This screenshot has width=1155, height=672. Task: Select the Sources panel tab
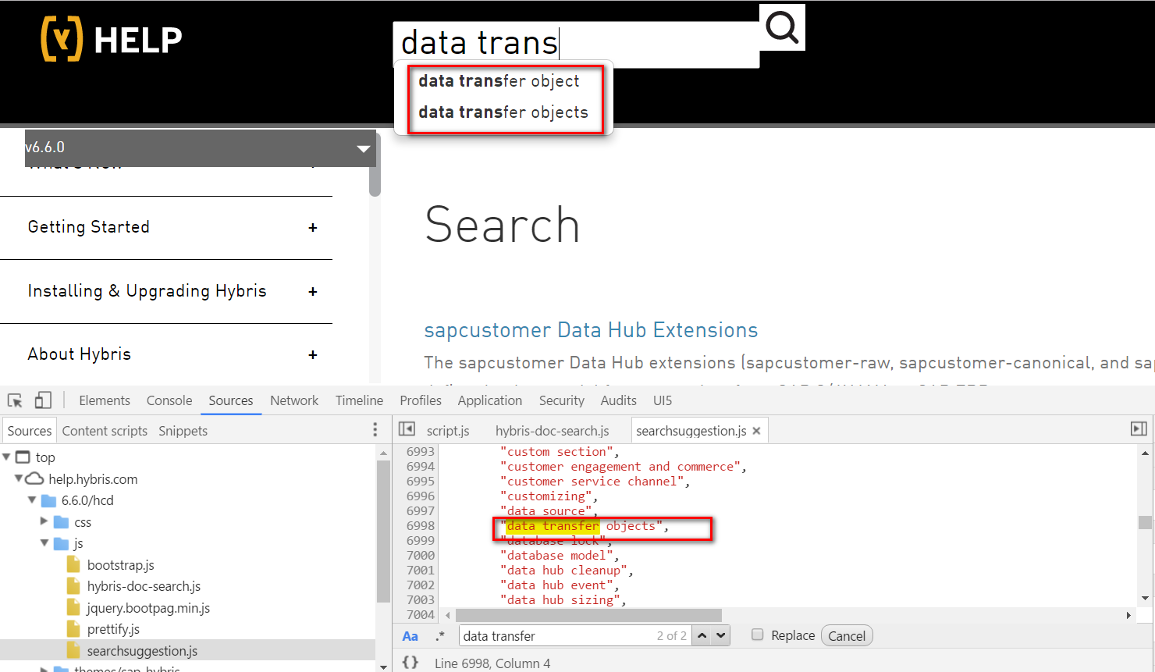231,400
